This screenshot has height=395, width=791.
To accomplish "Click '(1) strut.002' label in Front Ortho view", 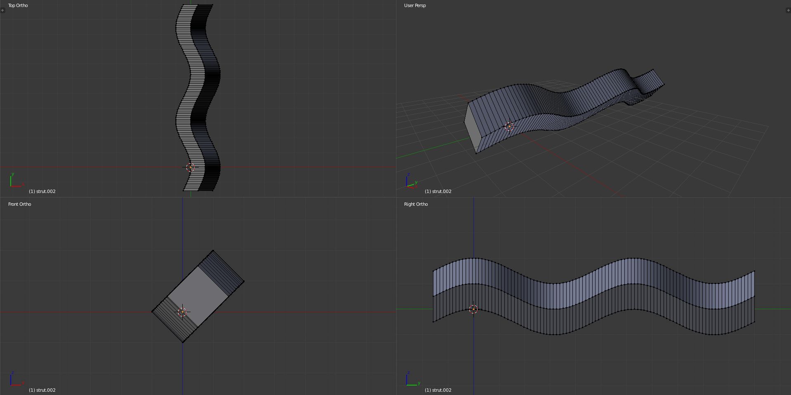I will coord(42,390).
